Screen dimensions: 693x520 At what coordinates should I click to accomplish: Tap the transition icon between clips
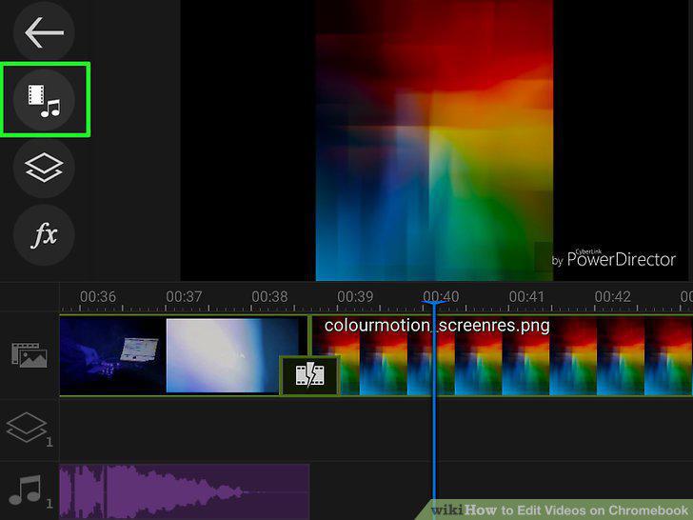tap(309, 375)
